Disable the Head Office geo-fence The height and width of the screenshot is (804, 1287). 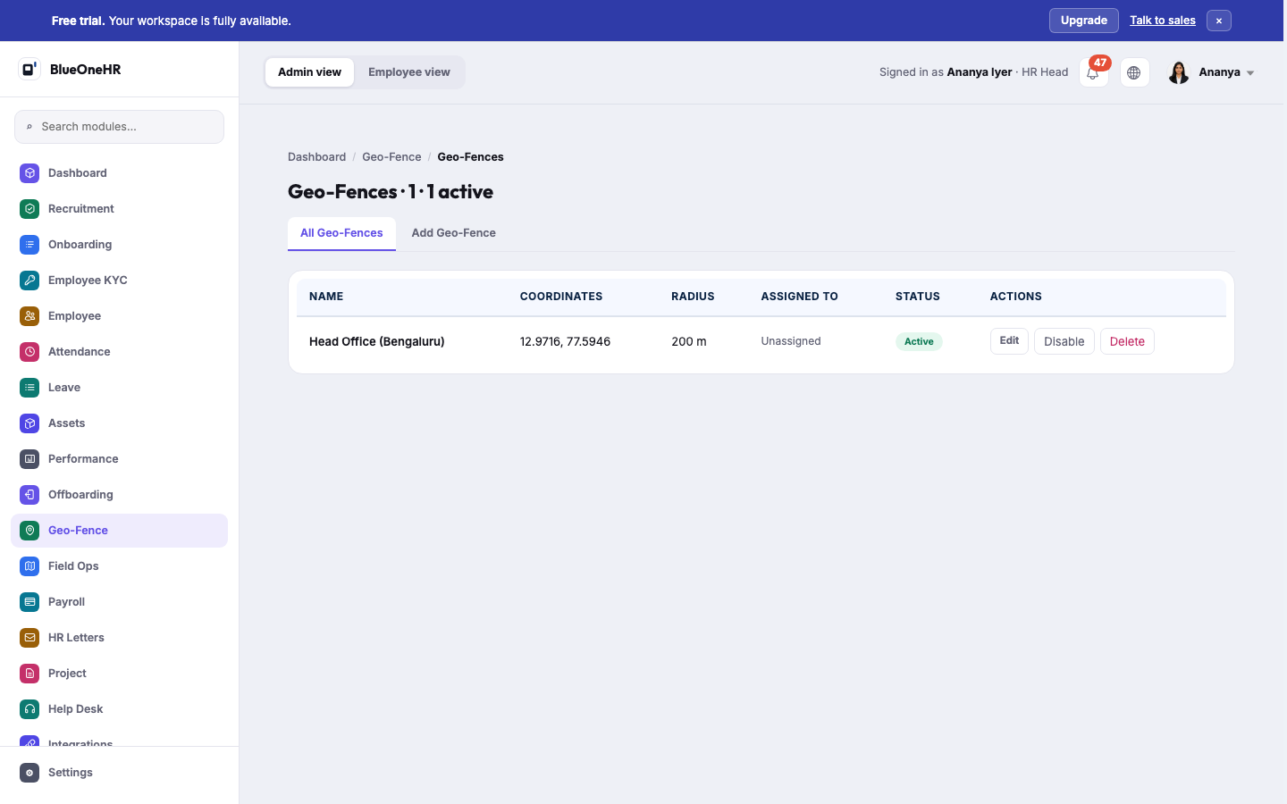coord(1064,341)
